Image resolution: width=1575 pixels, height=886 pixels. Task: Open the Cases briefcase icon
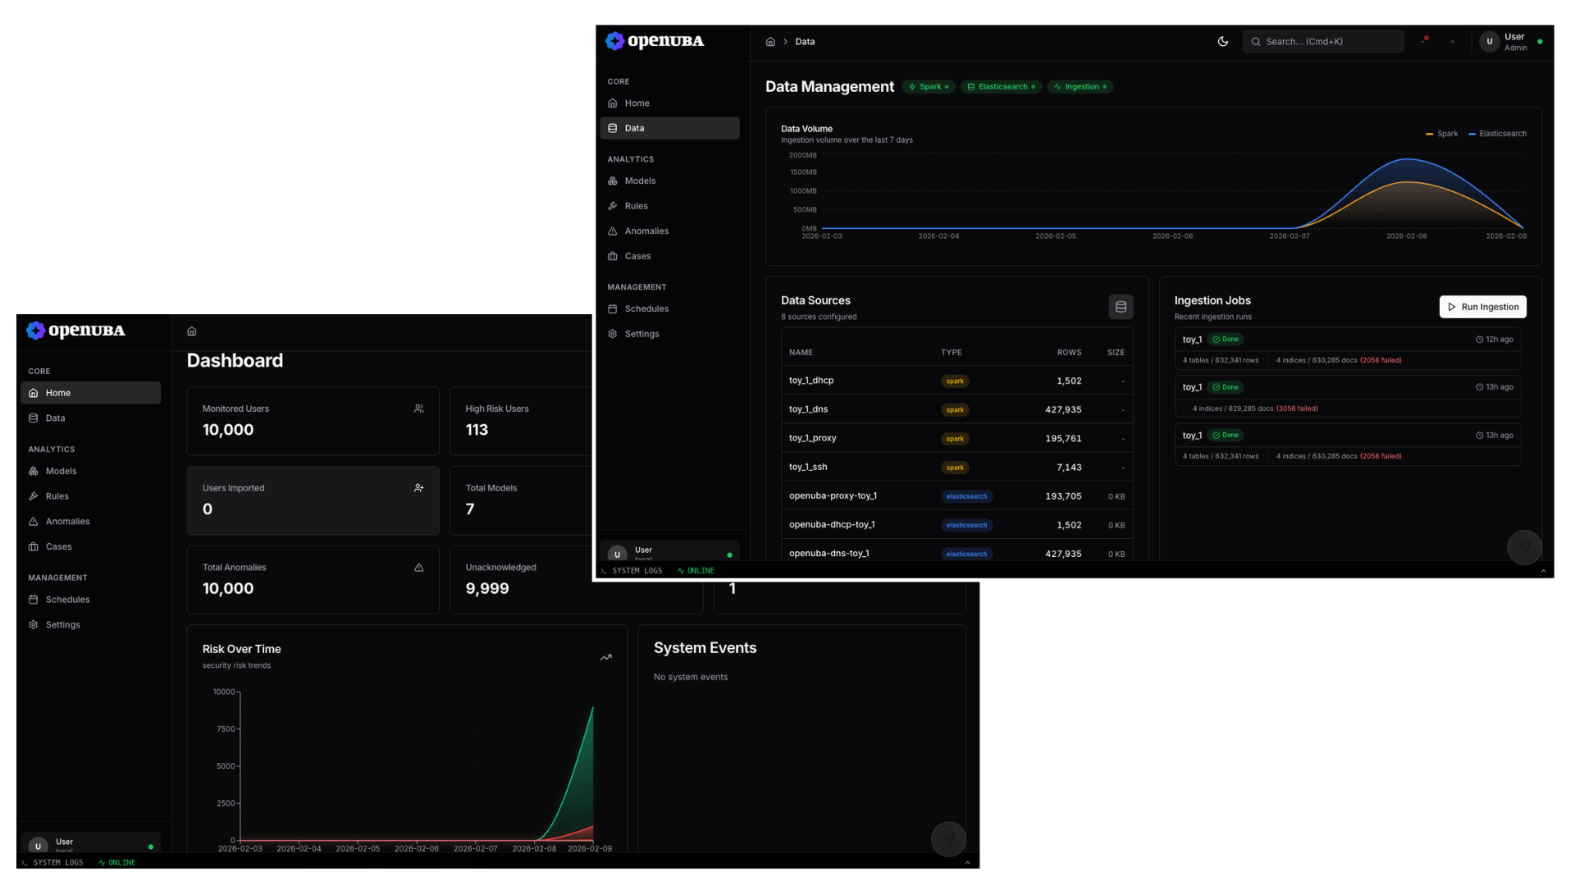(x=613, y=256)
